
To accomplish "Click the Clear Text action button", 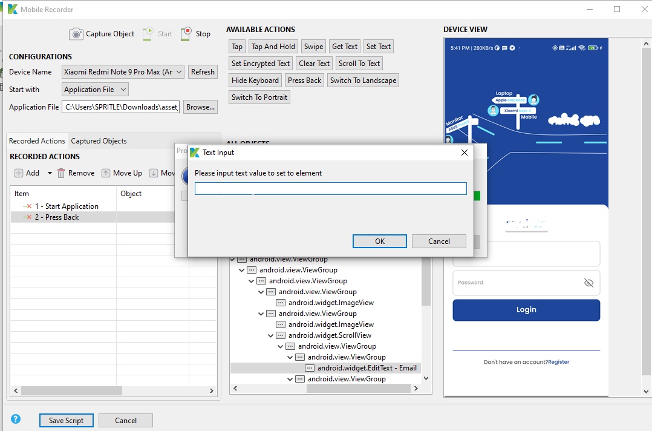I will pyautogui.click(x=314, y=64).
